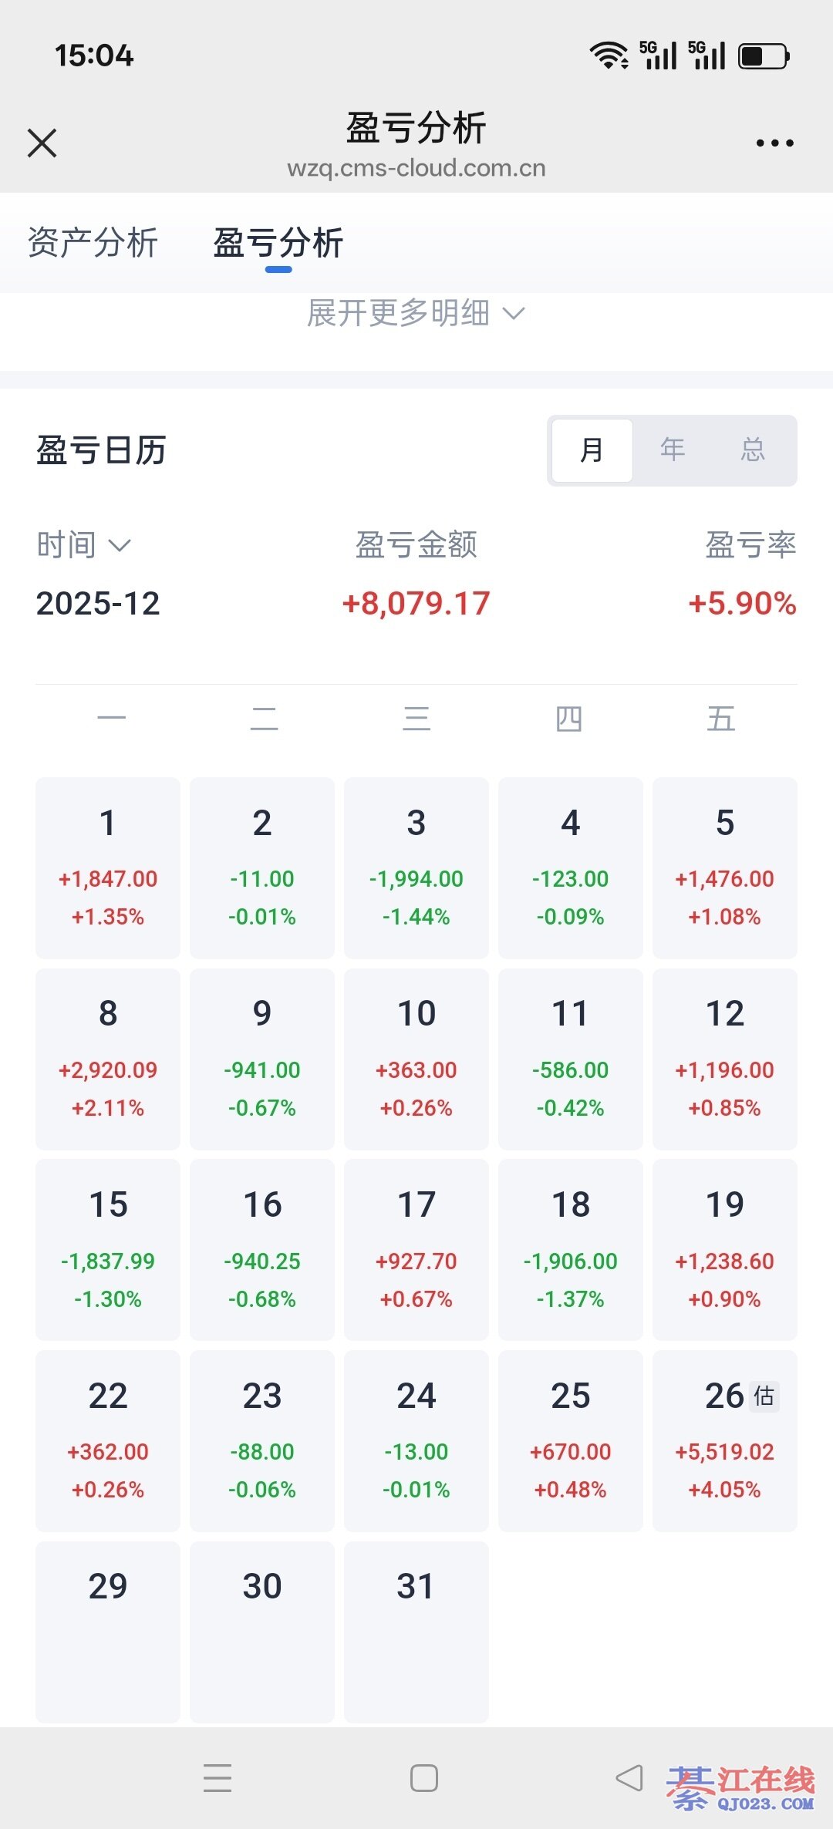Switch calendar view to 总 (total)
Viewport: 833px width, 1829px height.
click(753, 450)
